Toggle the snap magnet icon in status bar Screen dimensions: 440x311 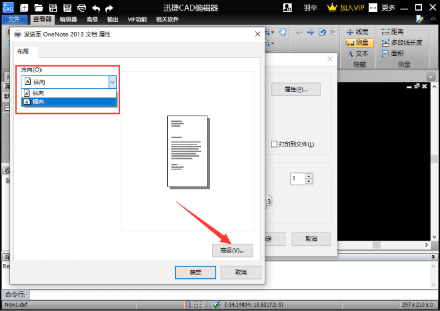187,305
